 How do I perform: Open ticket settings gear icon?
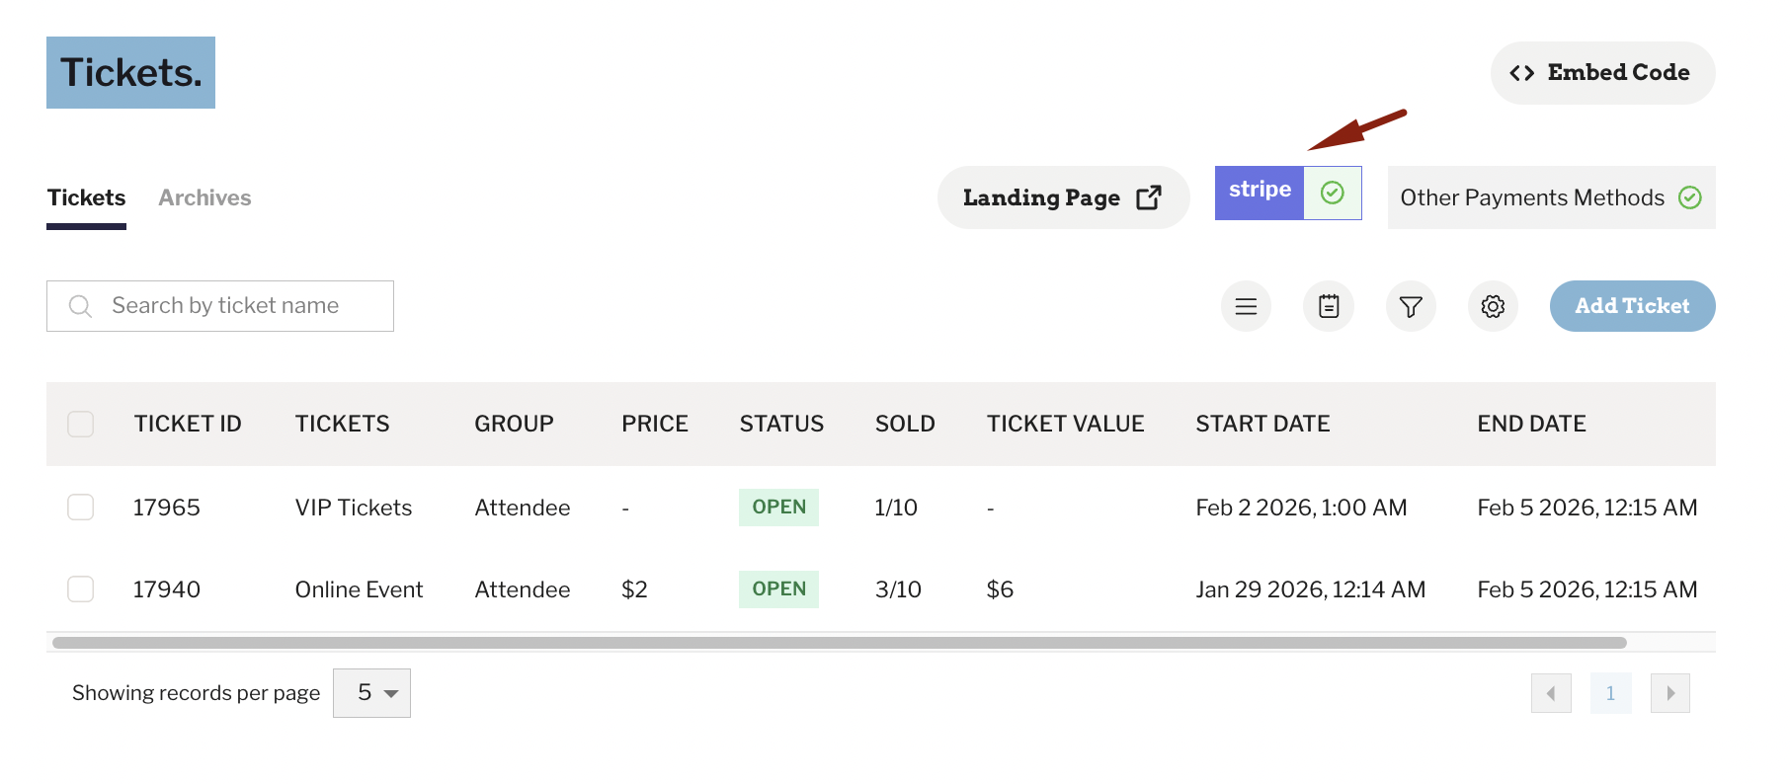pyautogui.click(x=1493, y=306)
